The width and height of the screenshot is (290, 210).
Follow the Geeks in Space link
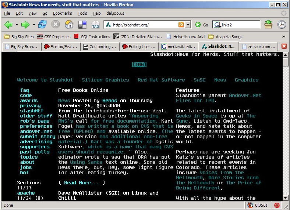(197, 116)
